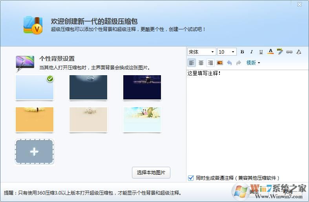The image size is (309, 202).
Task: Select the orange background thumbnail
Action: click(x=35, y=119)
